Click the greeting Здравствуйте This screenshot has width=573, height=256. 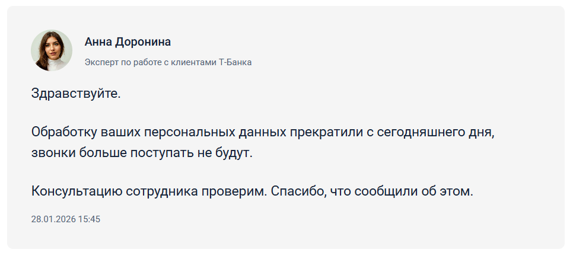click(75, 94)
